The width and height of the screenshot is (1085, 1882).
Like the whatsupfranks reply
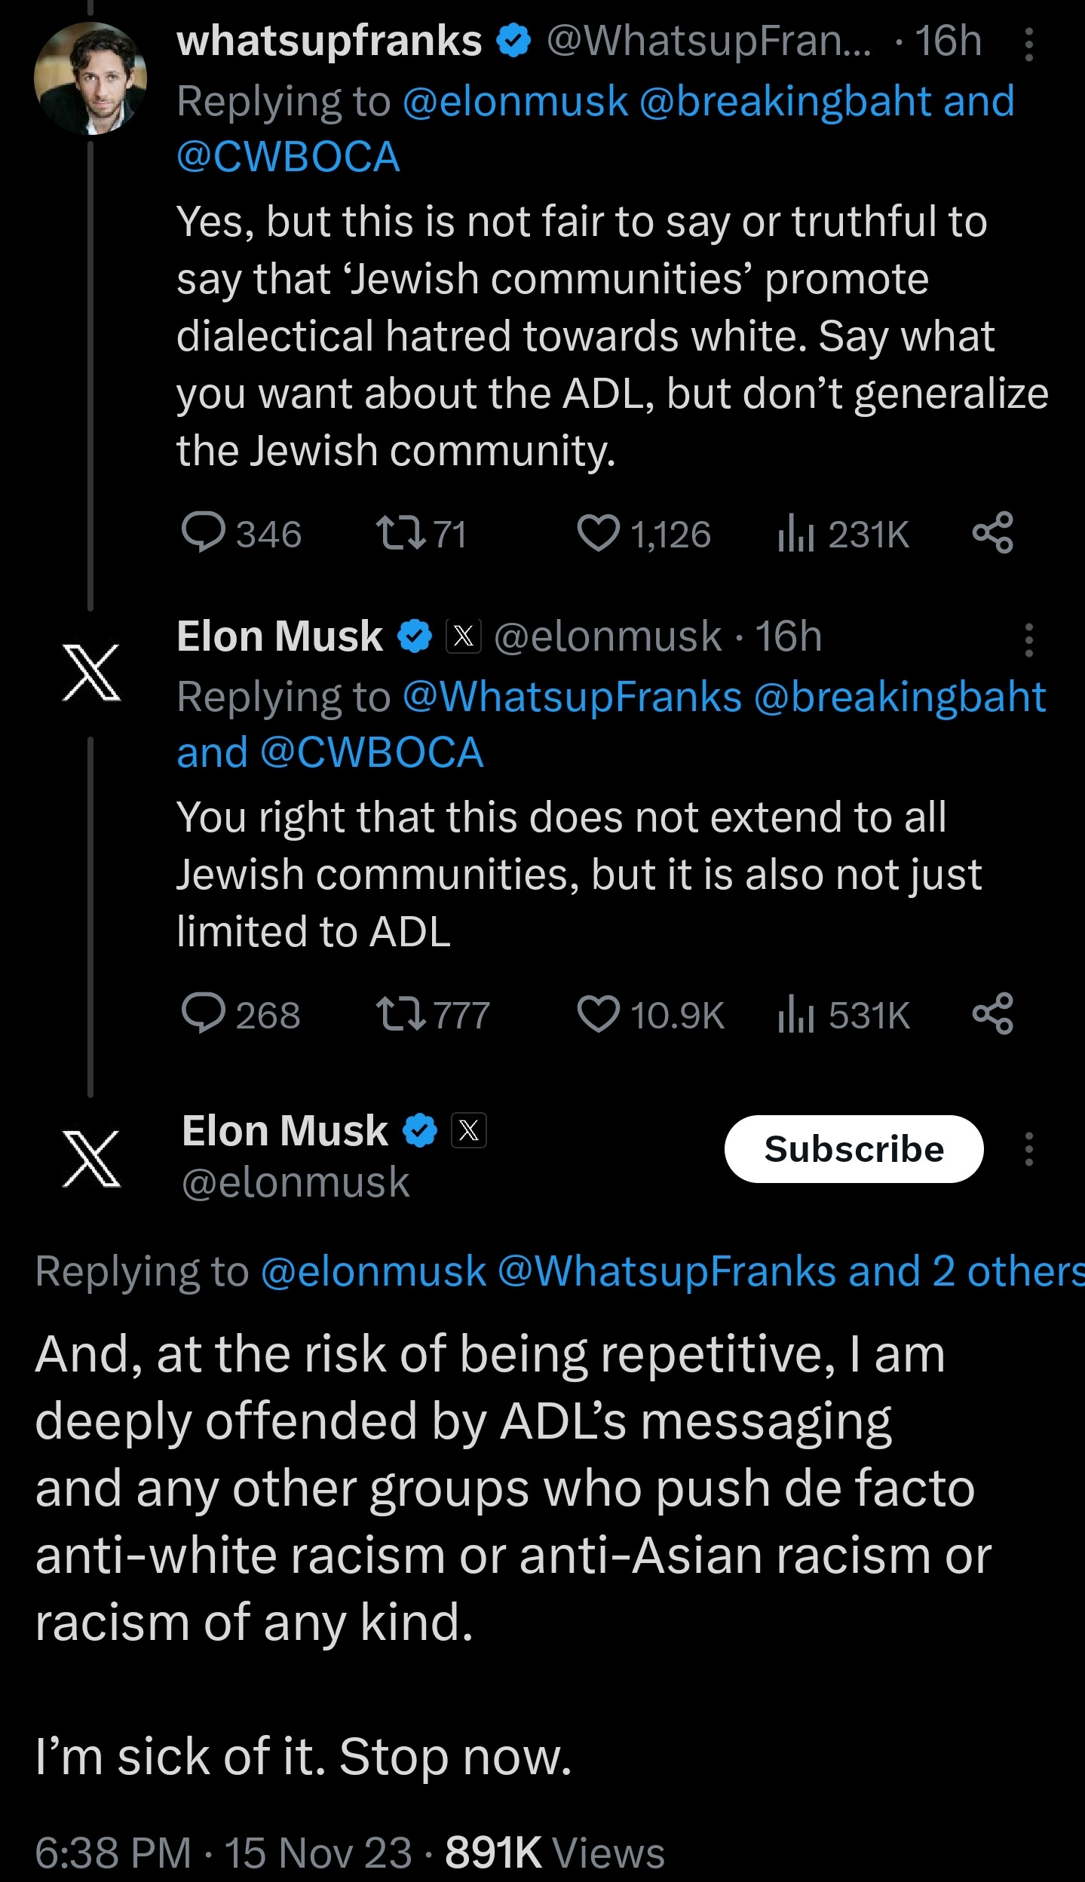click(x=598, y=533)
